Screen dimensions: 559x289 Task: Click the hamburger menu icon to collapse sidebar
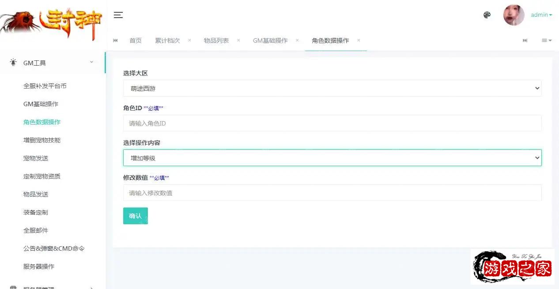click(118, 15)
